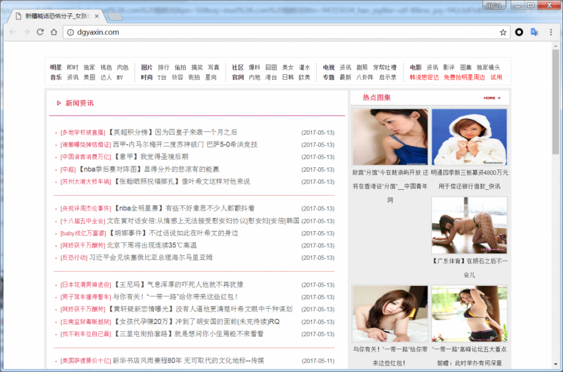563x372 pixels.
Task: Click the 搞笑 link under 图片
Action: coord(197,67)
